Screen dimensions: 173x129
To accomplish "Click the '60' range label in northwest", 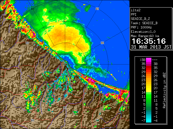I will pyautogui.click(x=32, y=9).
